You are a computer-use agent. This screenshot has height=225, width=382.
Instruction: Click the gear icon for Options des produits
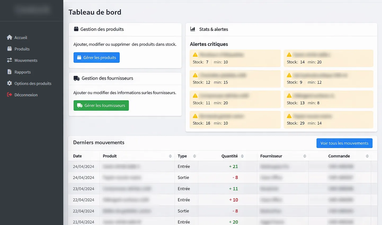point(10,83)
